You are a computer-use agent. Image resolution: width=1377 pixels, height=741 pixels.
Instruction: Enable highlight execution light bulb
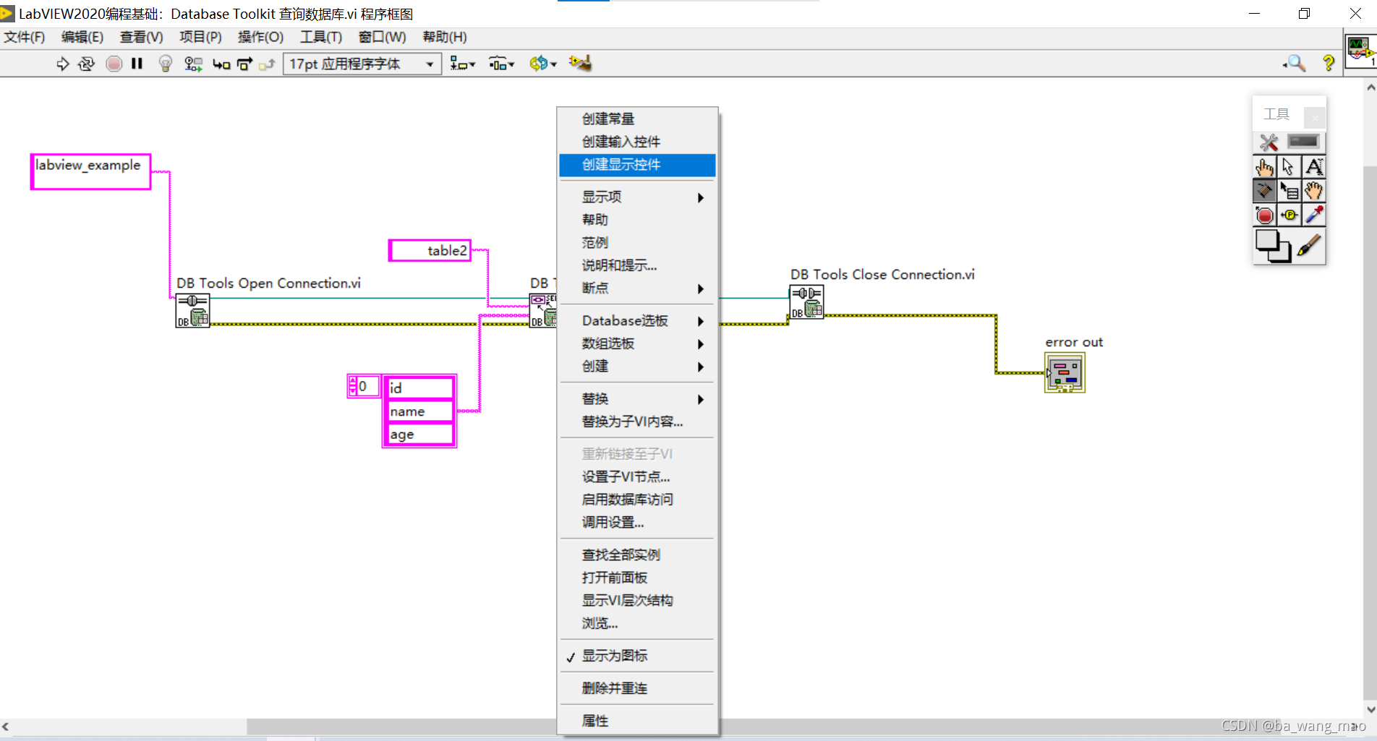click(165, 64)
